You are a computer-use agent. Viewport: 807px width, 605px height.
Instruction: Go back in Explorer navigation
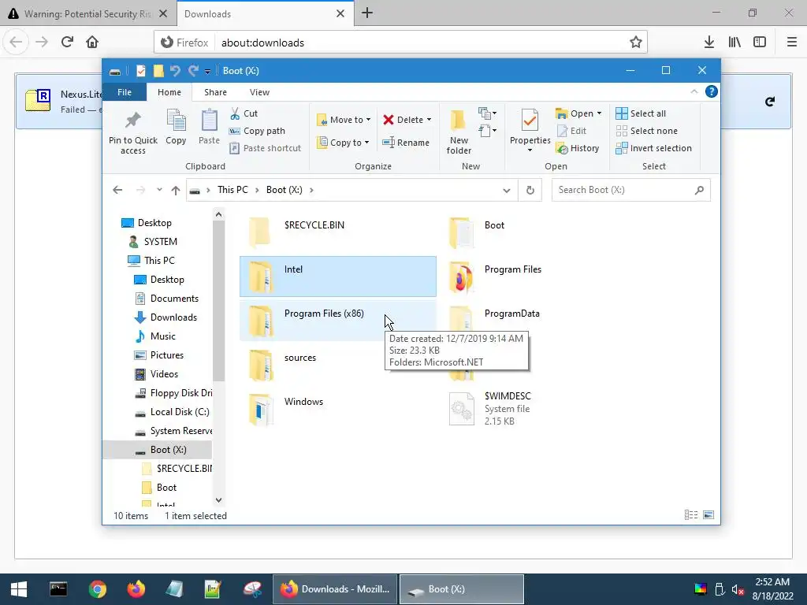click(x=118, y=190)
